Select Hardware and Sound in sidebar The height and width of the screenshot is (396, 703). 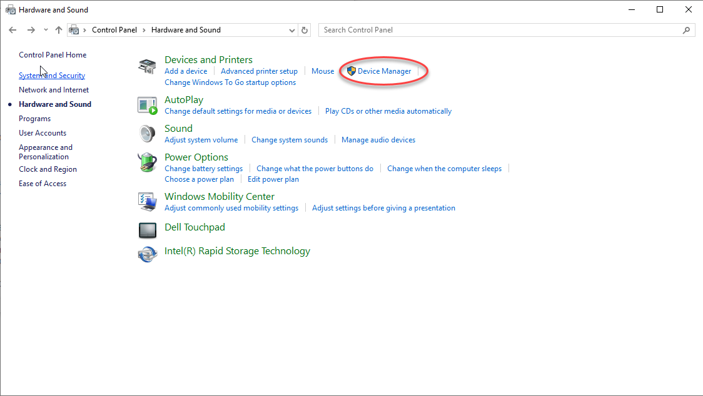coord(55,104)
